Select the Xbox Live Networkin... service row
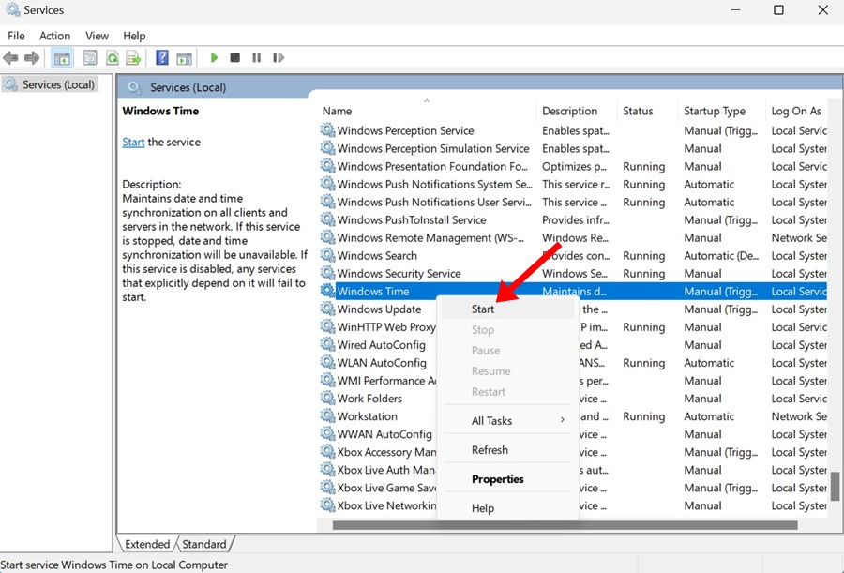844x573 pixels. [573, 505]
